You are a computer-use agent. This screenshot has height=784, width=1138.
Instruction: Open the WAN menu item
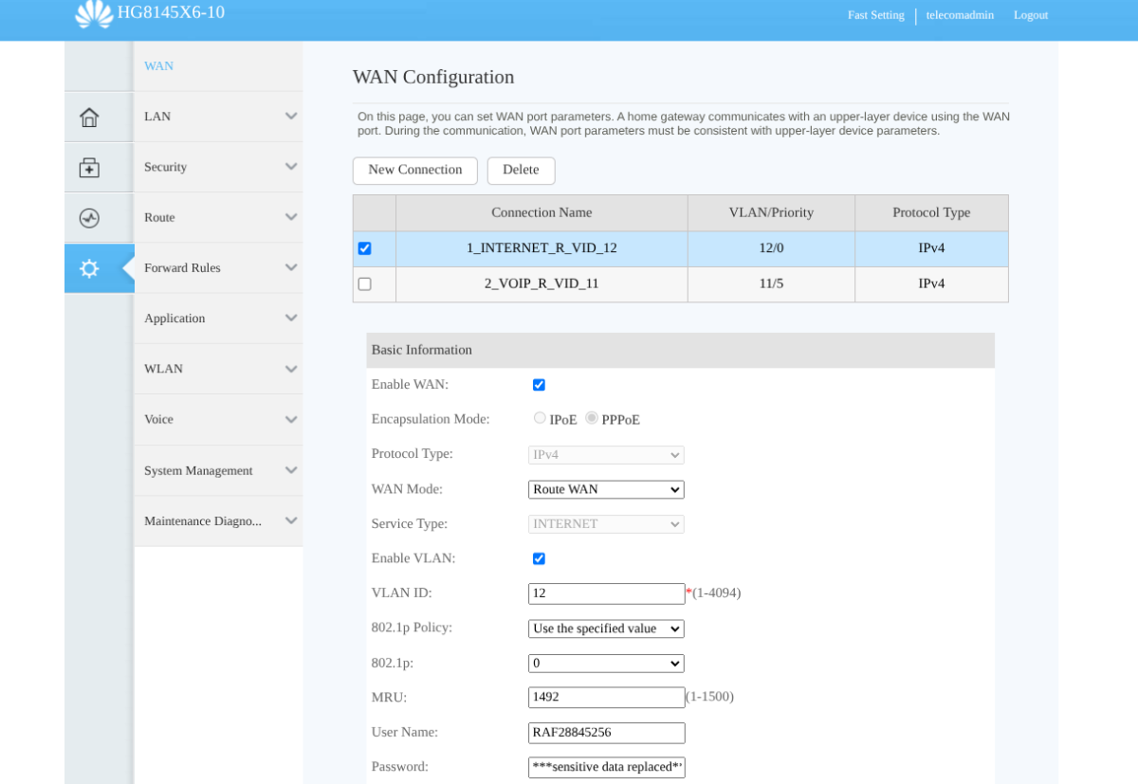point(159,66)
